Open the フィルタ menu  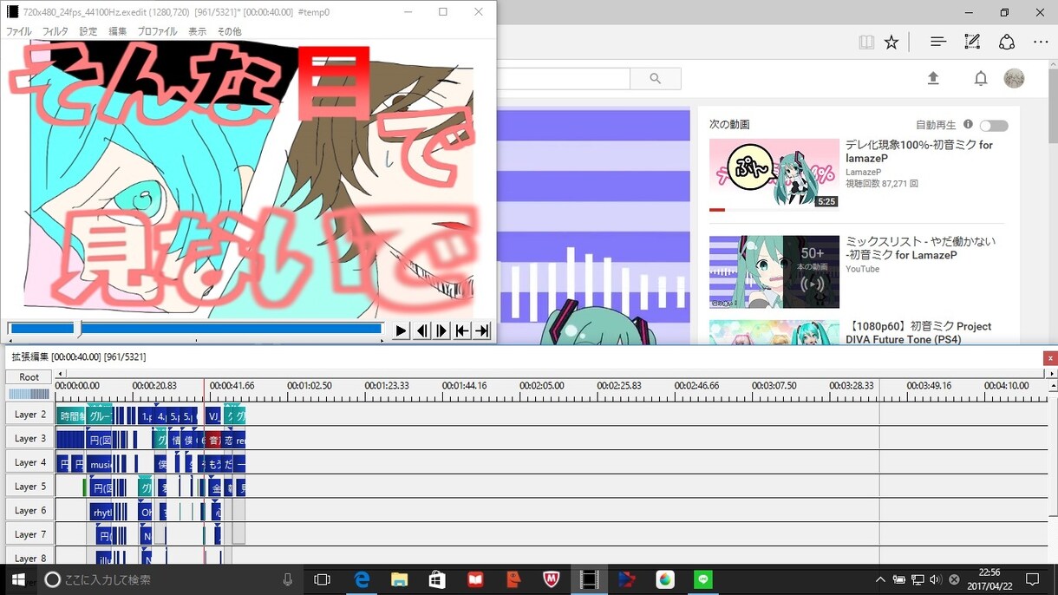point(56,31)
